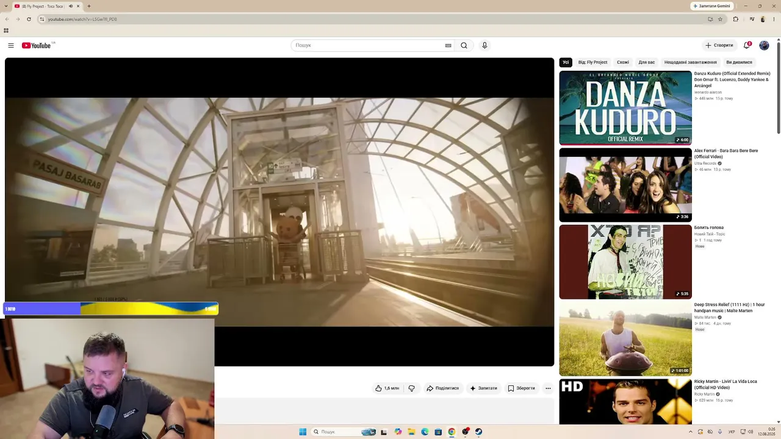Dislike the video with thumbs down
The height and width of the screenshot is (439, 781).
tap(411, 388)
